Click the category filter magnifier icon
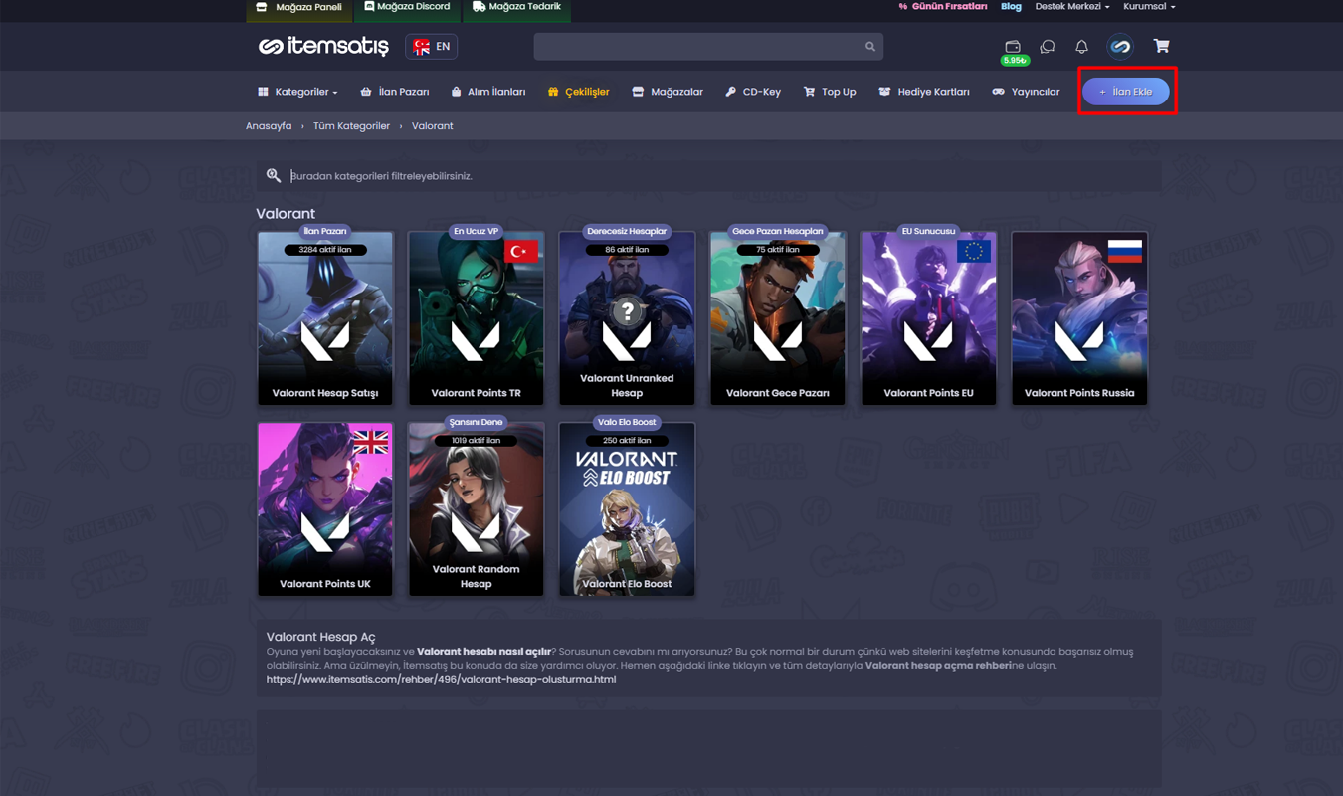 pyautogui.click(x=274, y=176)
